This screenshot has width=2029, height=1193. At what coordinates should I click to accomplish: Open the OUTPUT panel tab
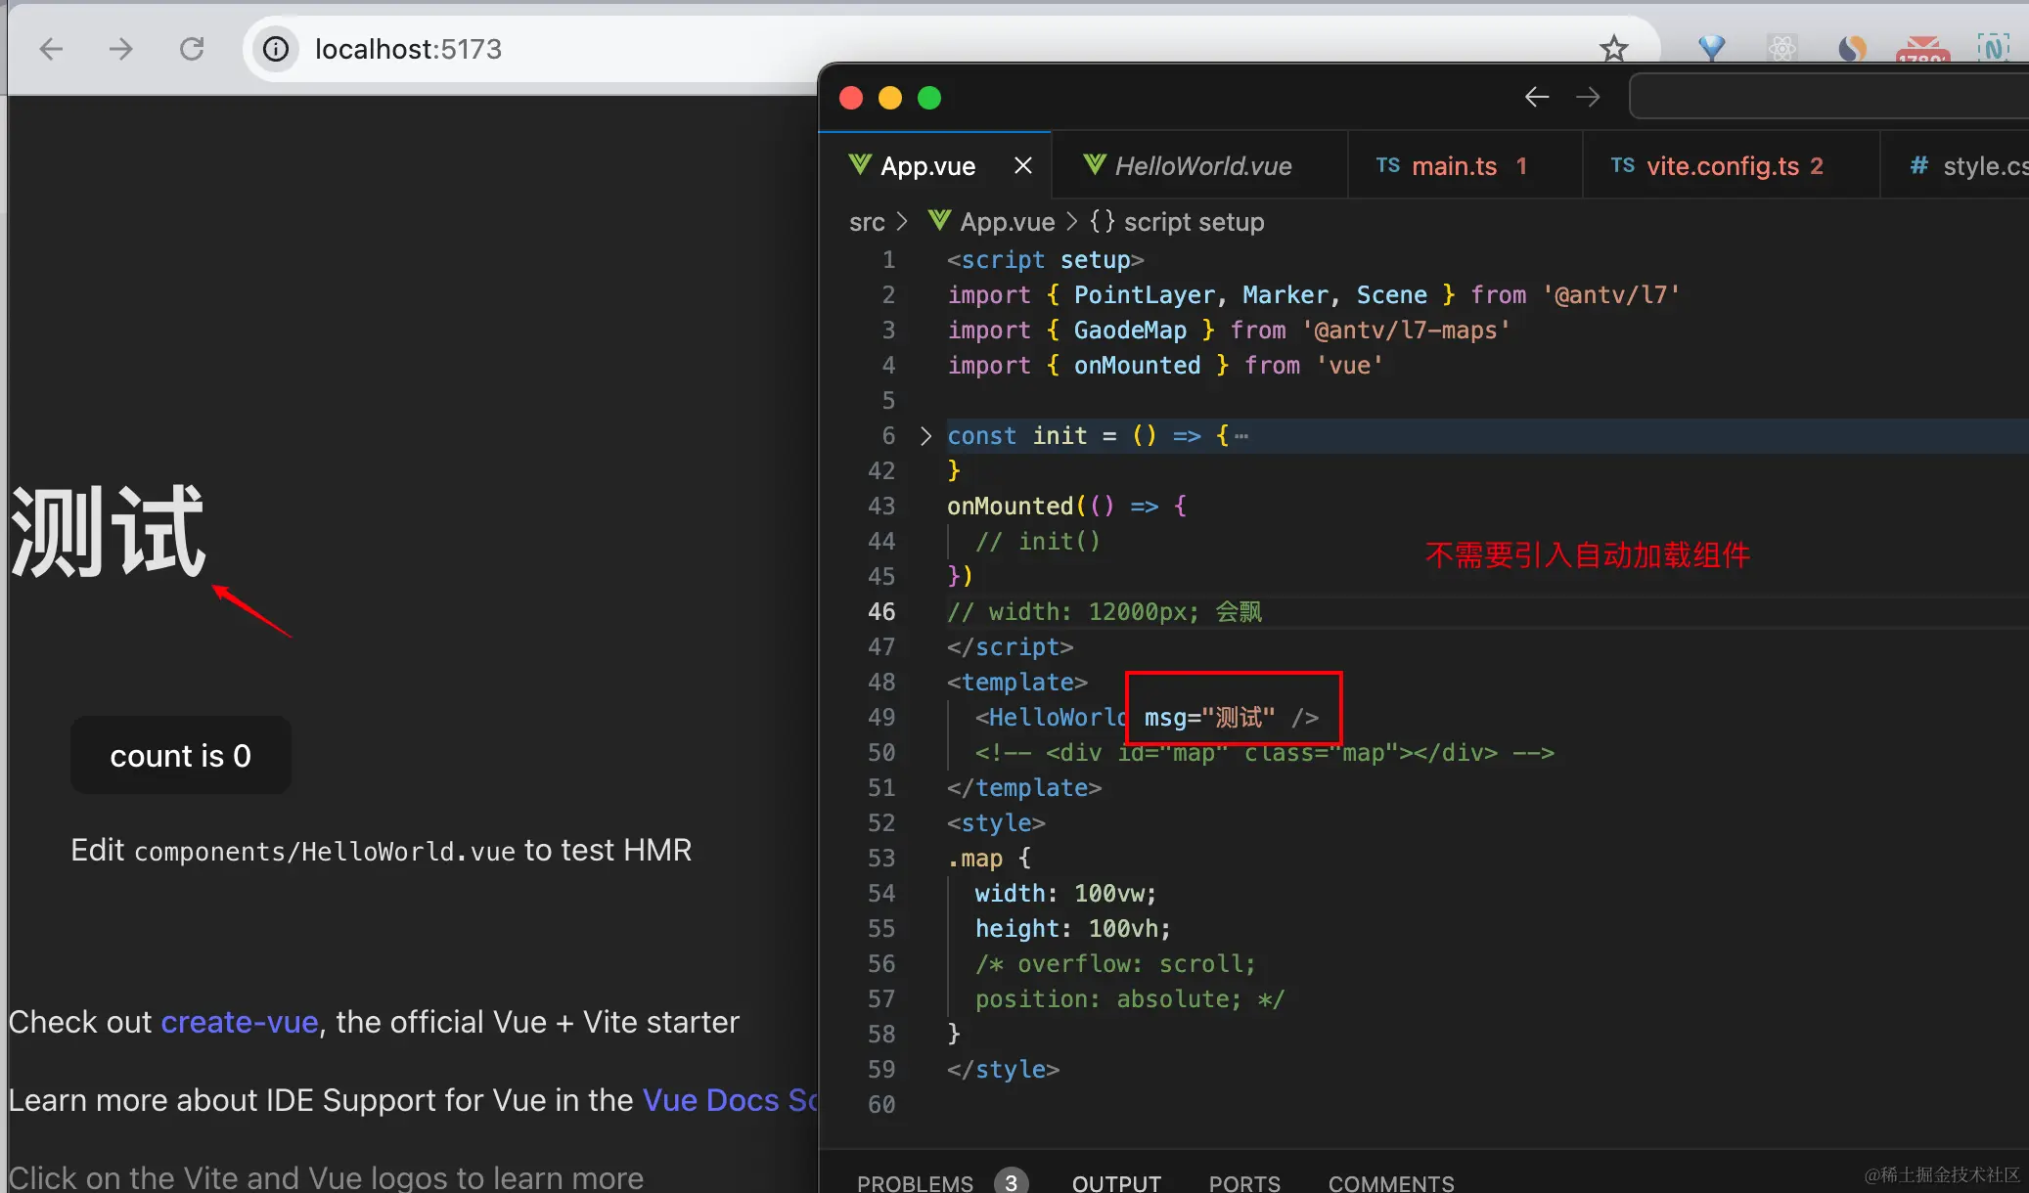point(1116,1182)
